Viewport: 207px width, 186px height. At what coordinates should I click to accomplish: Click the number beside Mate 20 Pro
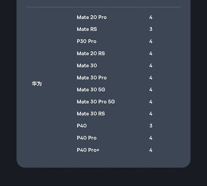coord(151,17)
